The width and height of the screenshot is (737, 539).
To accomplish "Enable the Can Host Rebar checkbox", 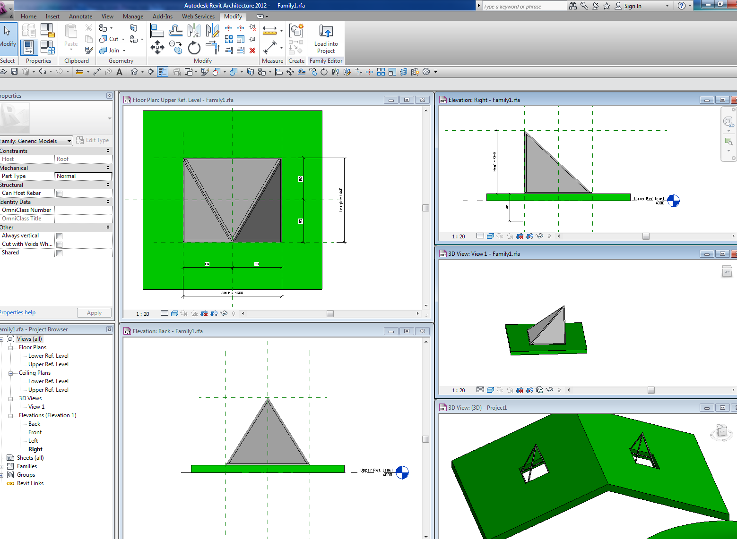I will point(59,194).
